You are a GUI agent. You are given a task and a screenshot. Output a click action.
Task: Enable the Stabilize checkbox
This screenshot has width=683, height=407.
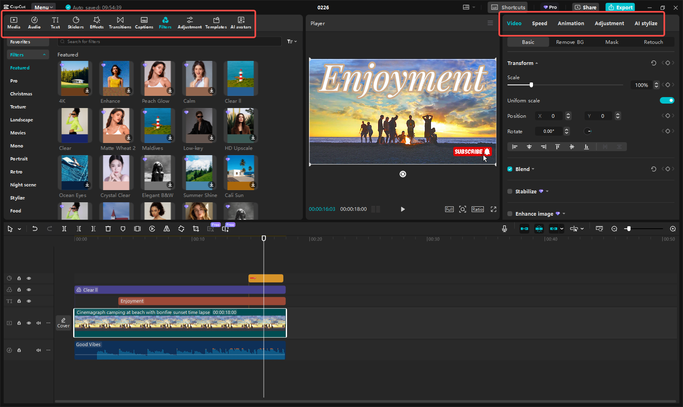click(x=510, y=191)
